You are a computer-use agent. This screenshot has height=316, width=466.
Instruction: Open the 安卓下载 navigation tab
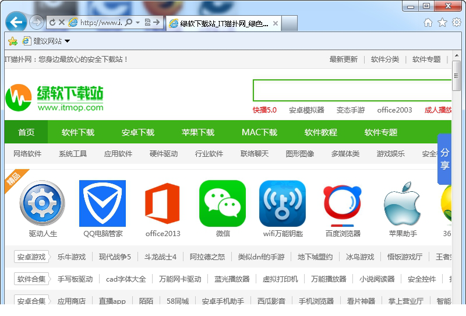pos(138,132)
